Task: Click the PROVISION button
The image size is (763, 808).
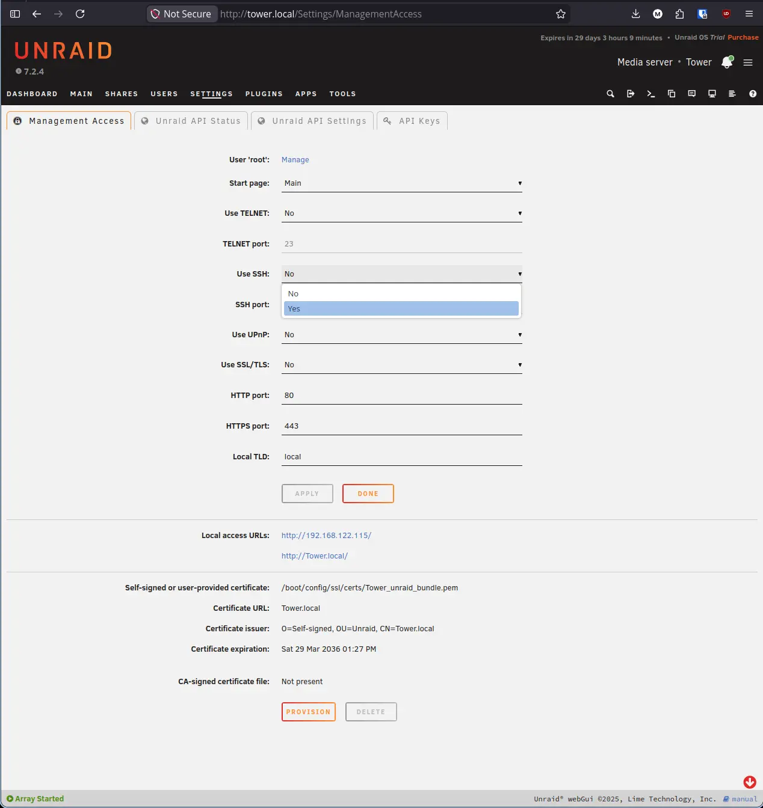Action: click(309, 712)
